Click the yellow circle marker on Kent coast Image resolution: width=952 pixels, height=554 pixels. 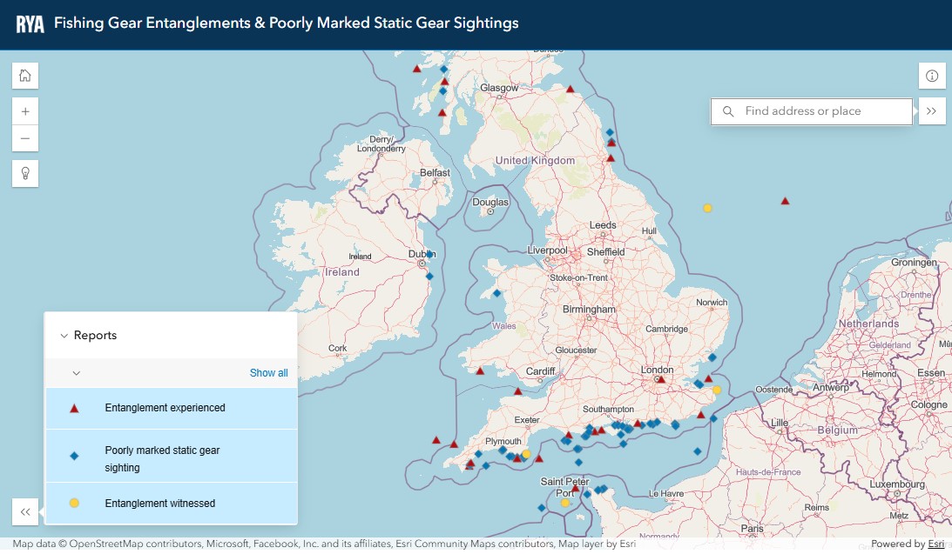(x=717, y=390)
